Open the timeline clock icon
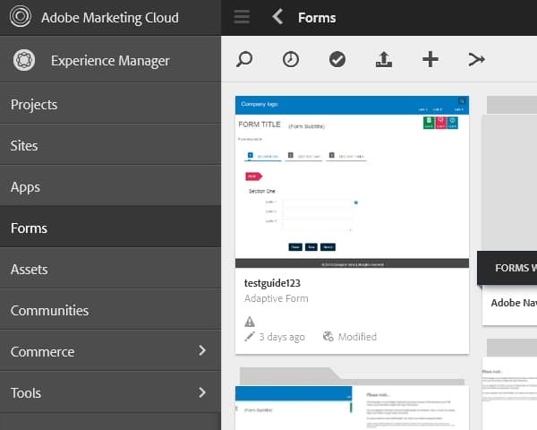Image resolution: width=537 pixels, height=430 pixels. coord(291,59)
